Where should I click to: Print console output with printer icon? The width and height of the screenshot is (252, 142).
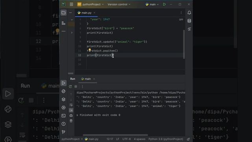[71, 116]
